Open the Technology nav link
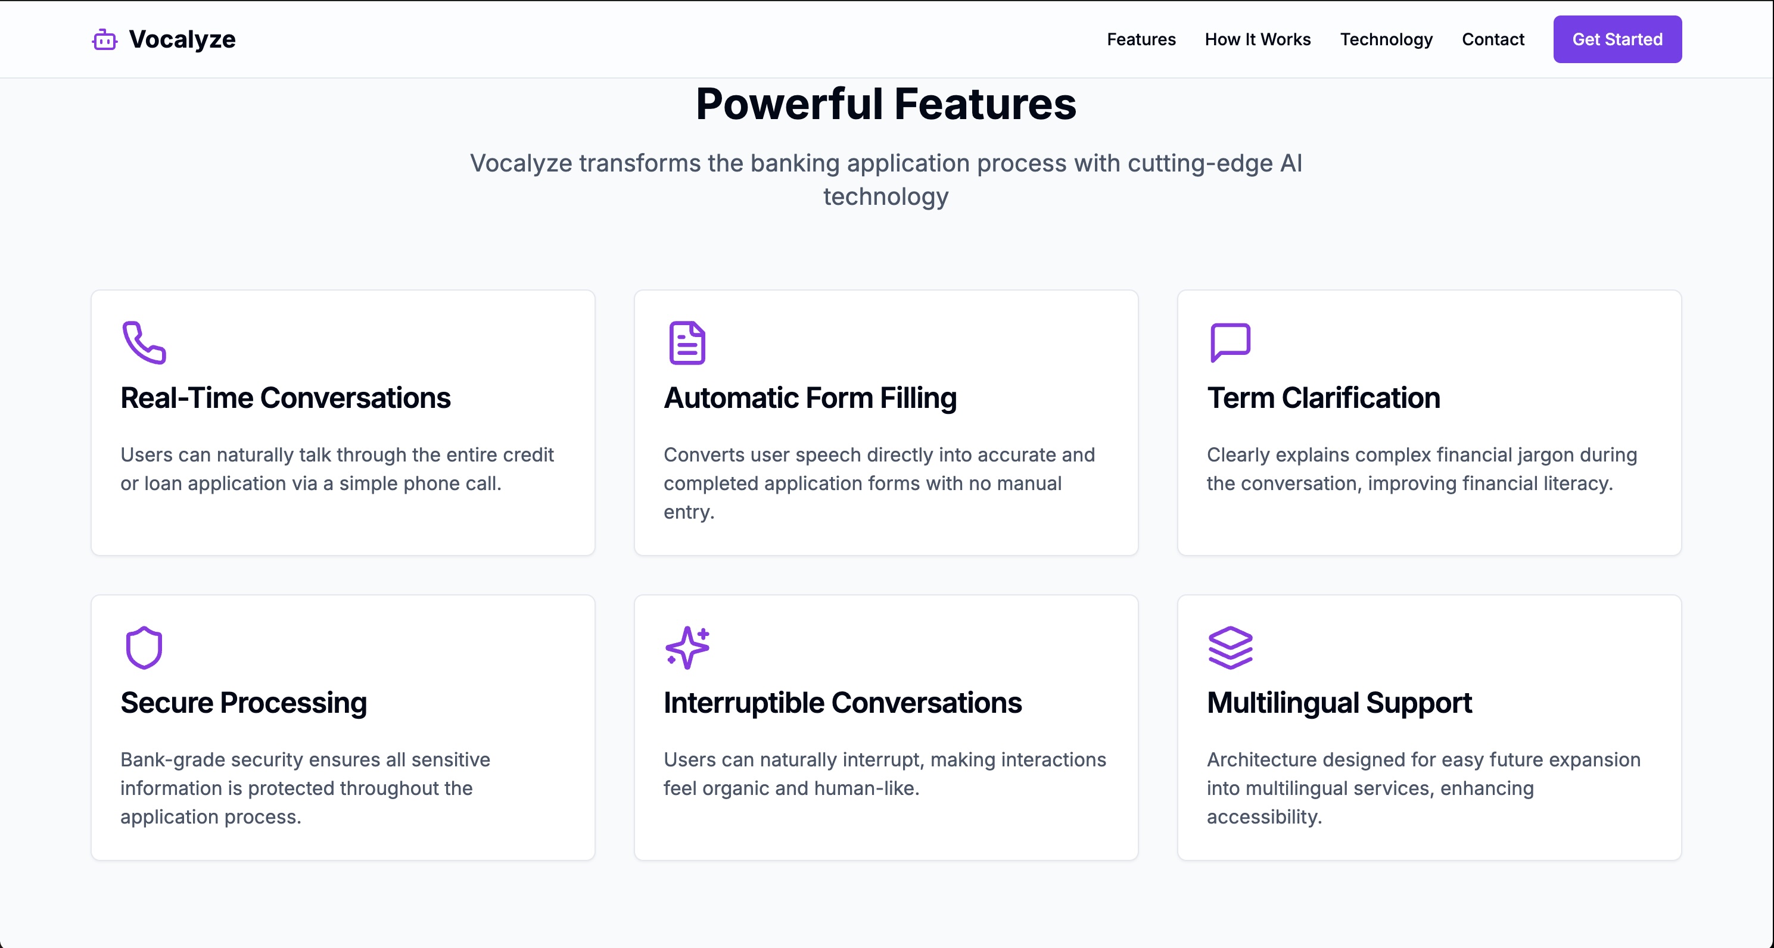This screenshot has height=948, width=1774. pos(1386,39)
